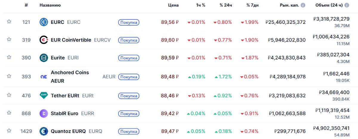Viewport: 358px width, 139px height.
Task: Toggle watchlist star for Quantoz EURQ
Action: pos(9,130)
